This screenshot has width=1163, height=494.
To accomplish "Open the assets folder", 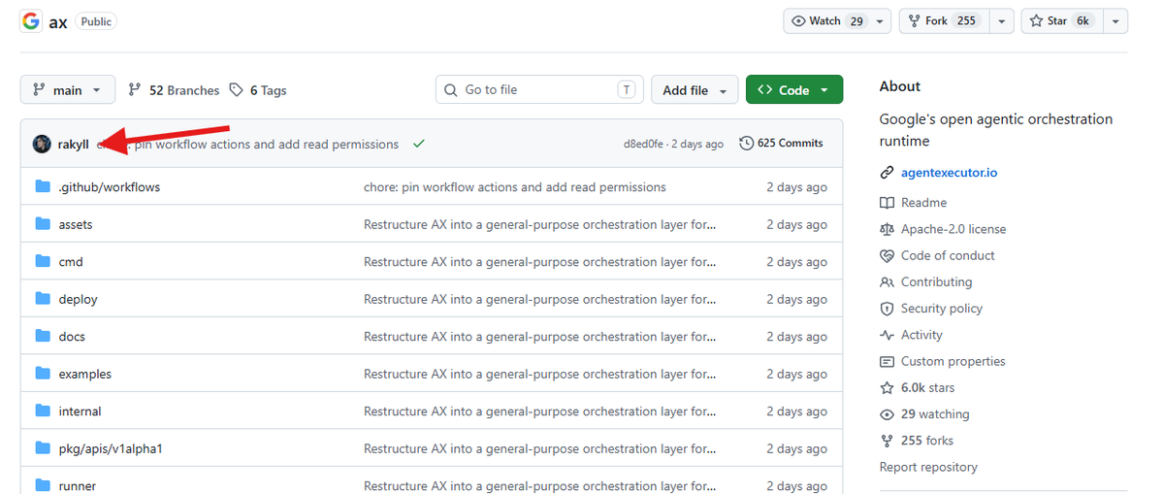I will [x=76, y=224].
